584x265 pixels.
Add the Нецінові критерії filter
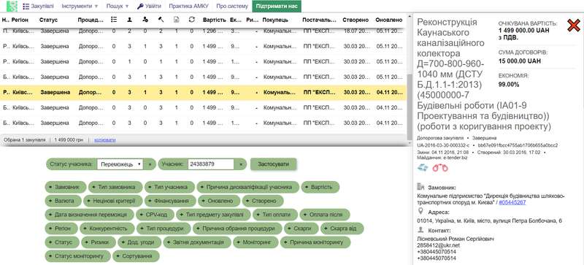(112, 201)
